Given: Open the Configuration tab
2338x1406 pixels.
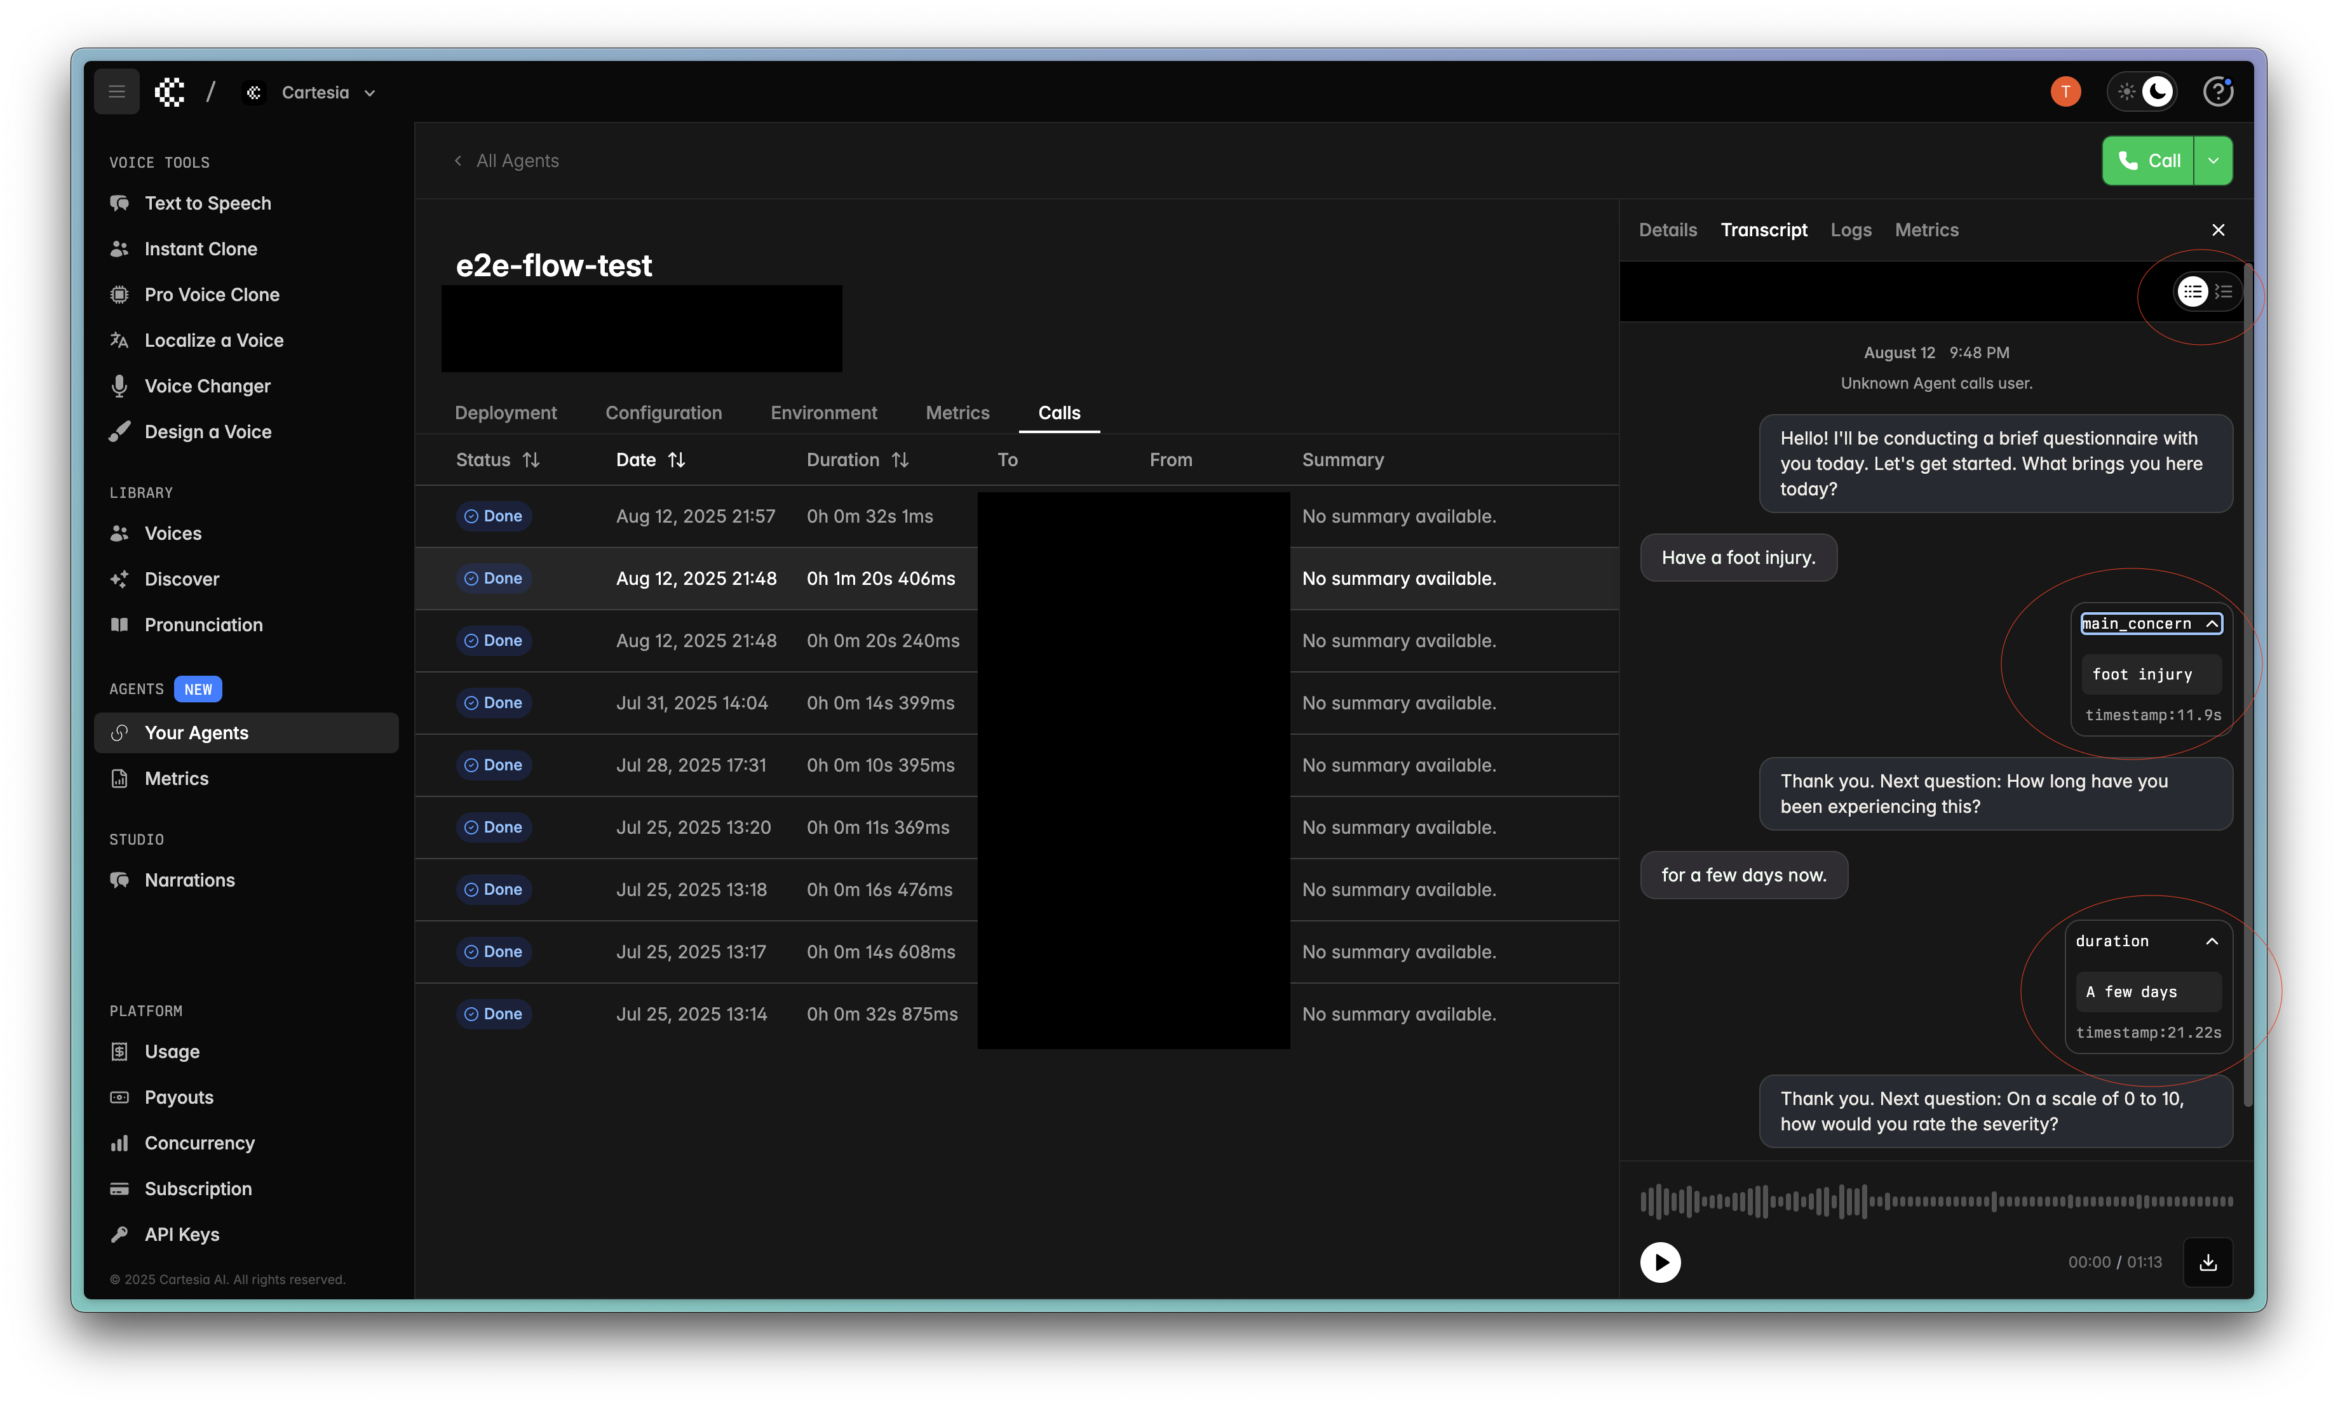Looking at the screenshot, I should pos(663,413).
